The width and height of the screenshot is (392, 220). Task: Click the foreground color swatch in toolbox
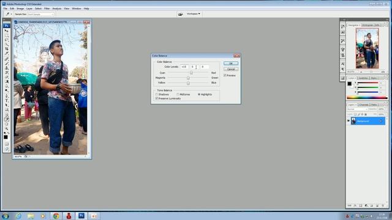6,137
